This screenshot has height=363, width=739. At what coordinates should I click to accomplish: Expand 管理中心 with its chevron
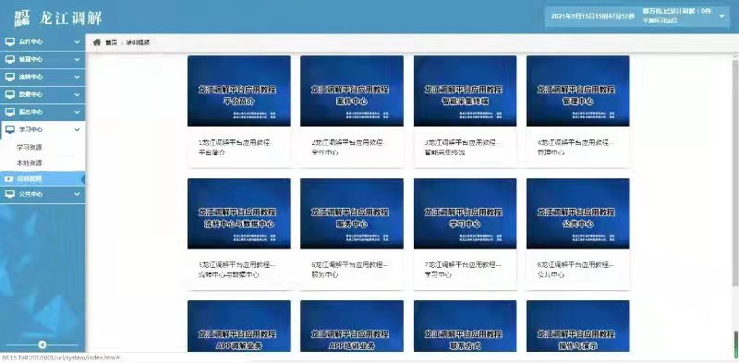point(78,59)
